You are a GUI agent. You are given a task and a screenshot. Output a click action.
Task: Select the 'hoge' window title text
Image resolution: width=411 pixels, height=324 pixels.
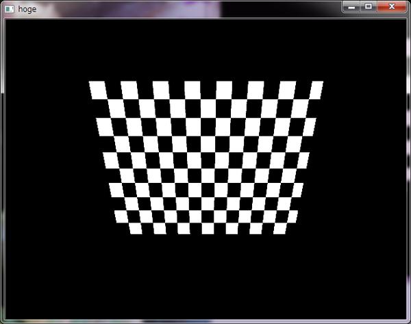[x=27, y=10]
